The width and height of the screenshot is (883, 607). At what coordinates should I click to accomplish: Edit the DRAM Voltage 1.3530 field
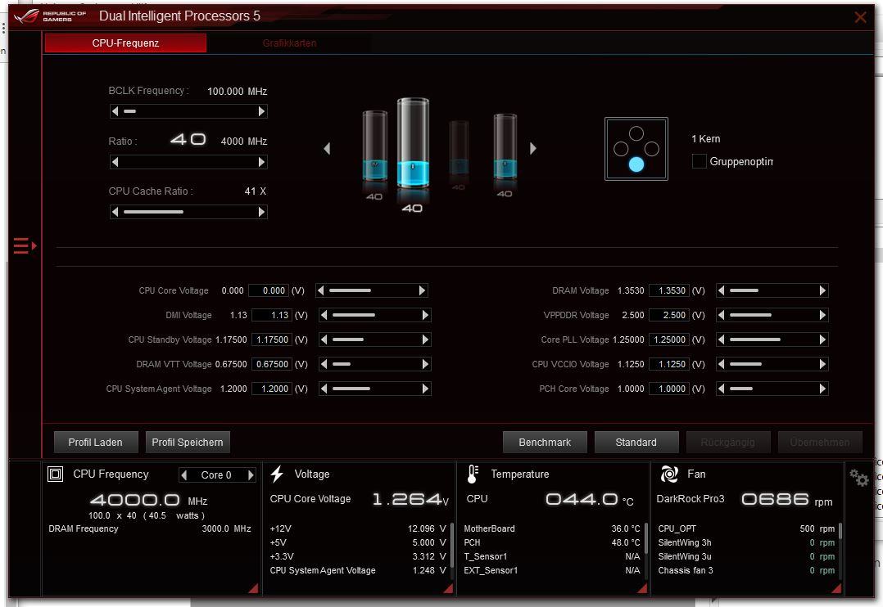click(669, 290)
